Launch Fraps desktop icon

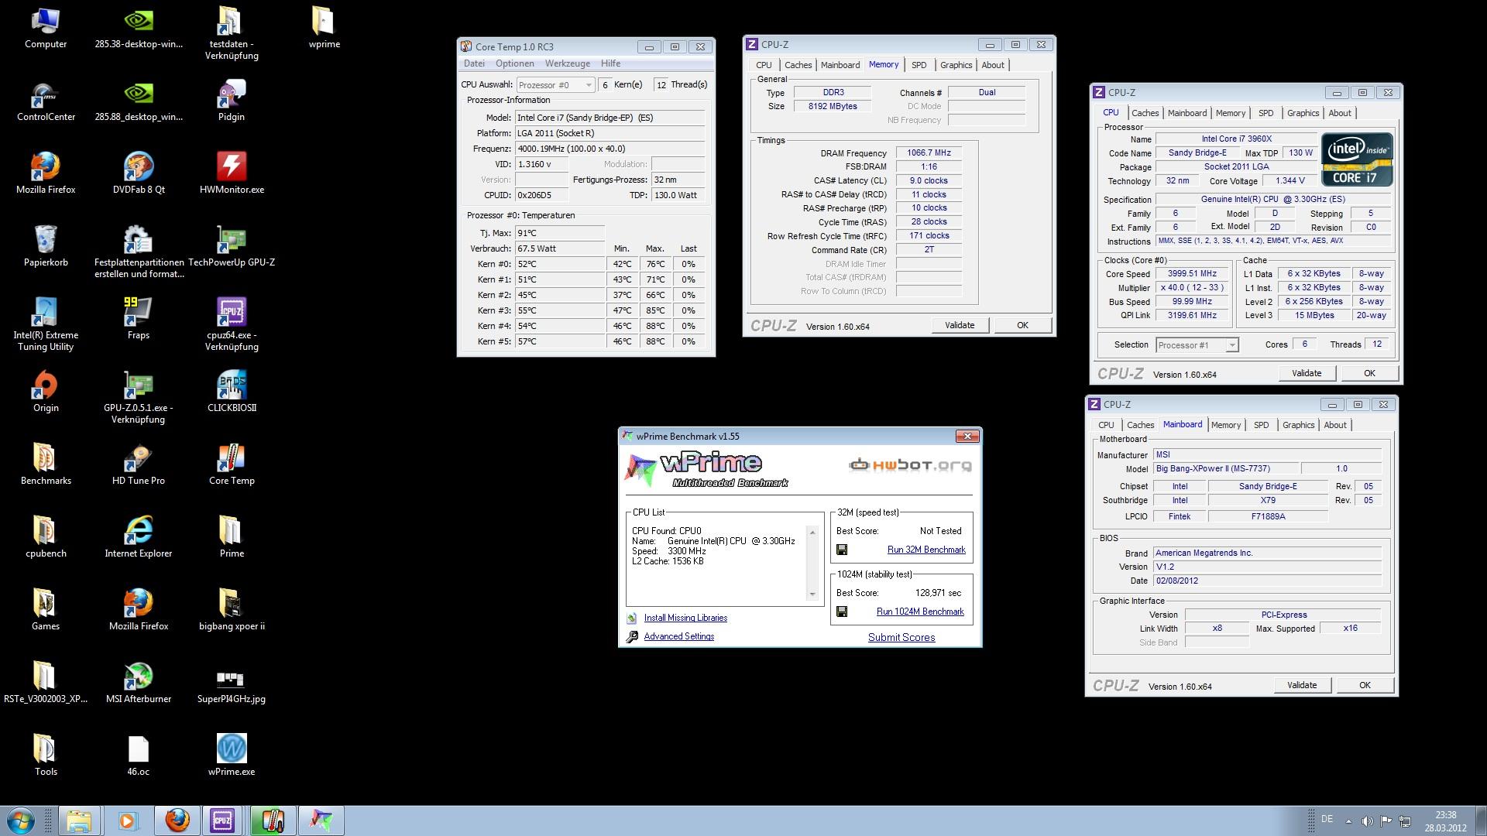(139, 319)
